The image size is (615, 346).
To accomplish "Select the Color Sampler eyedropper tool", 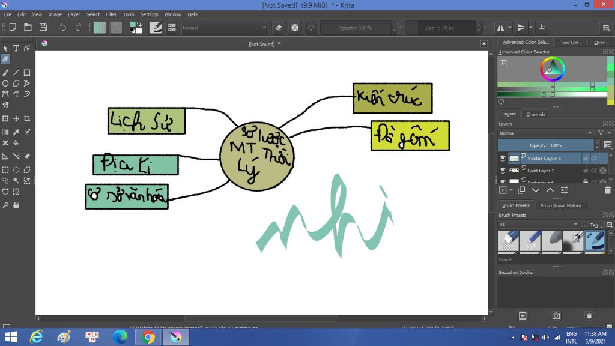I will point(16,132).
